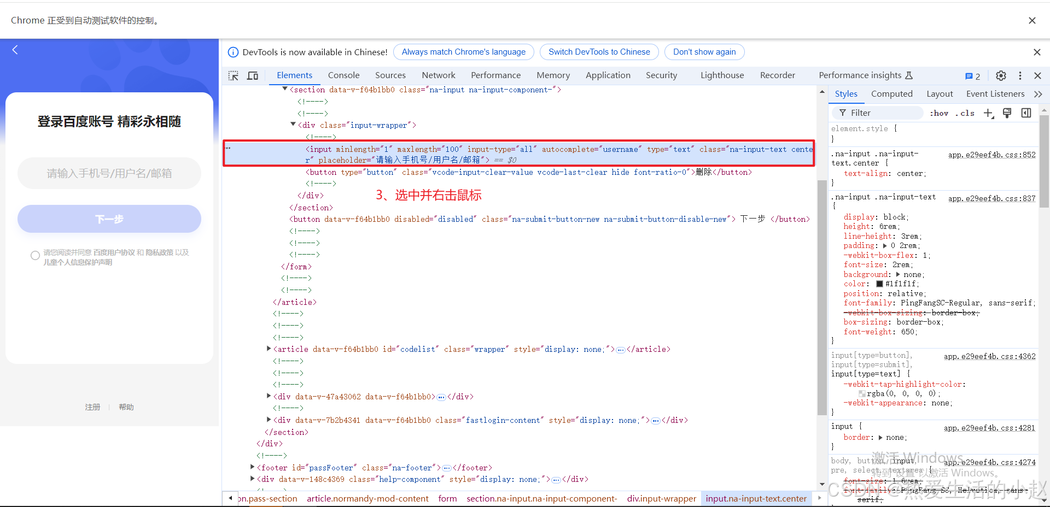Open DevTools settings gear
Viewport: 1050px width, 507px height.
tap(1001, 75)
